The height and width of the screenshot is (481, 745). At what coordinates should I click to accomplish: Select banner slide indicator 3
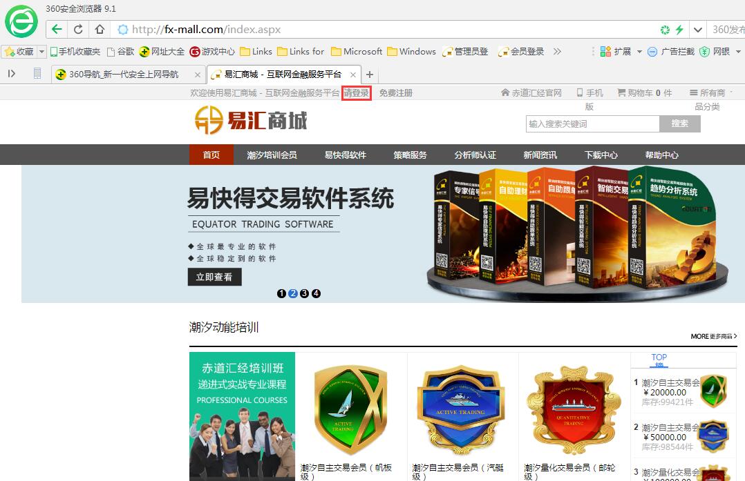click(304, 293)
